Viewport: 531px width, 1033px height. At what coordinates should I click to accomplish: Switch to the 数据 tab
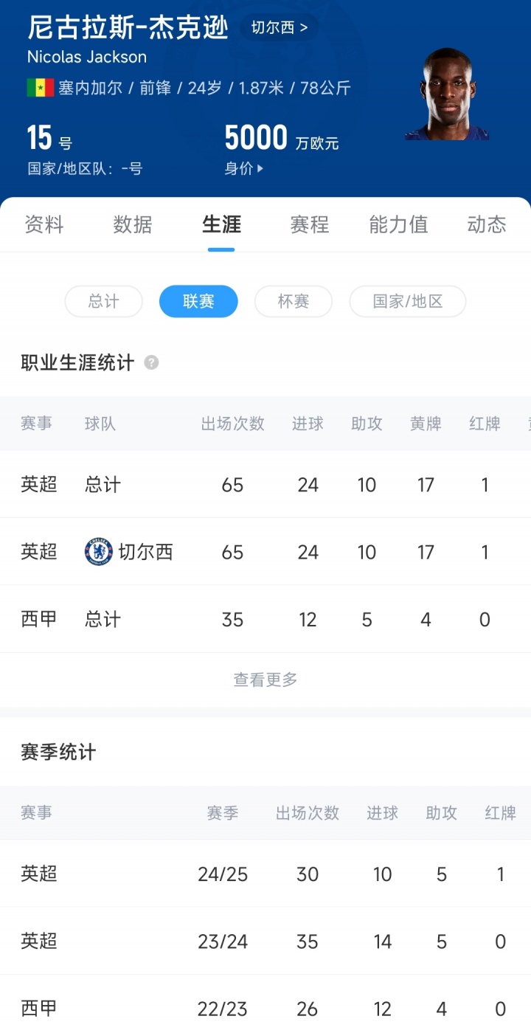[x=133, y=224]
